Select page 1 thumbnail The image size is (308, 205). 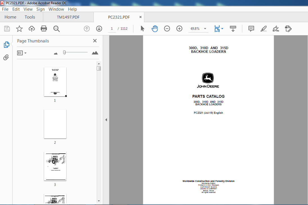coord(55,82)
